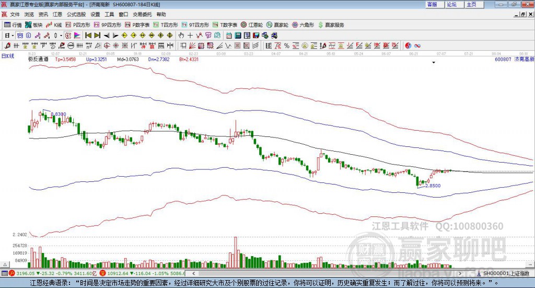Open the 六角形 hexagon tool
The height and width of the screenshot is (288, 535).
pos(303,25)
